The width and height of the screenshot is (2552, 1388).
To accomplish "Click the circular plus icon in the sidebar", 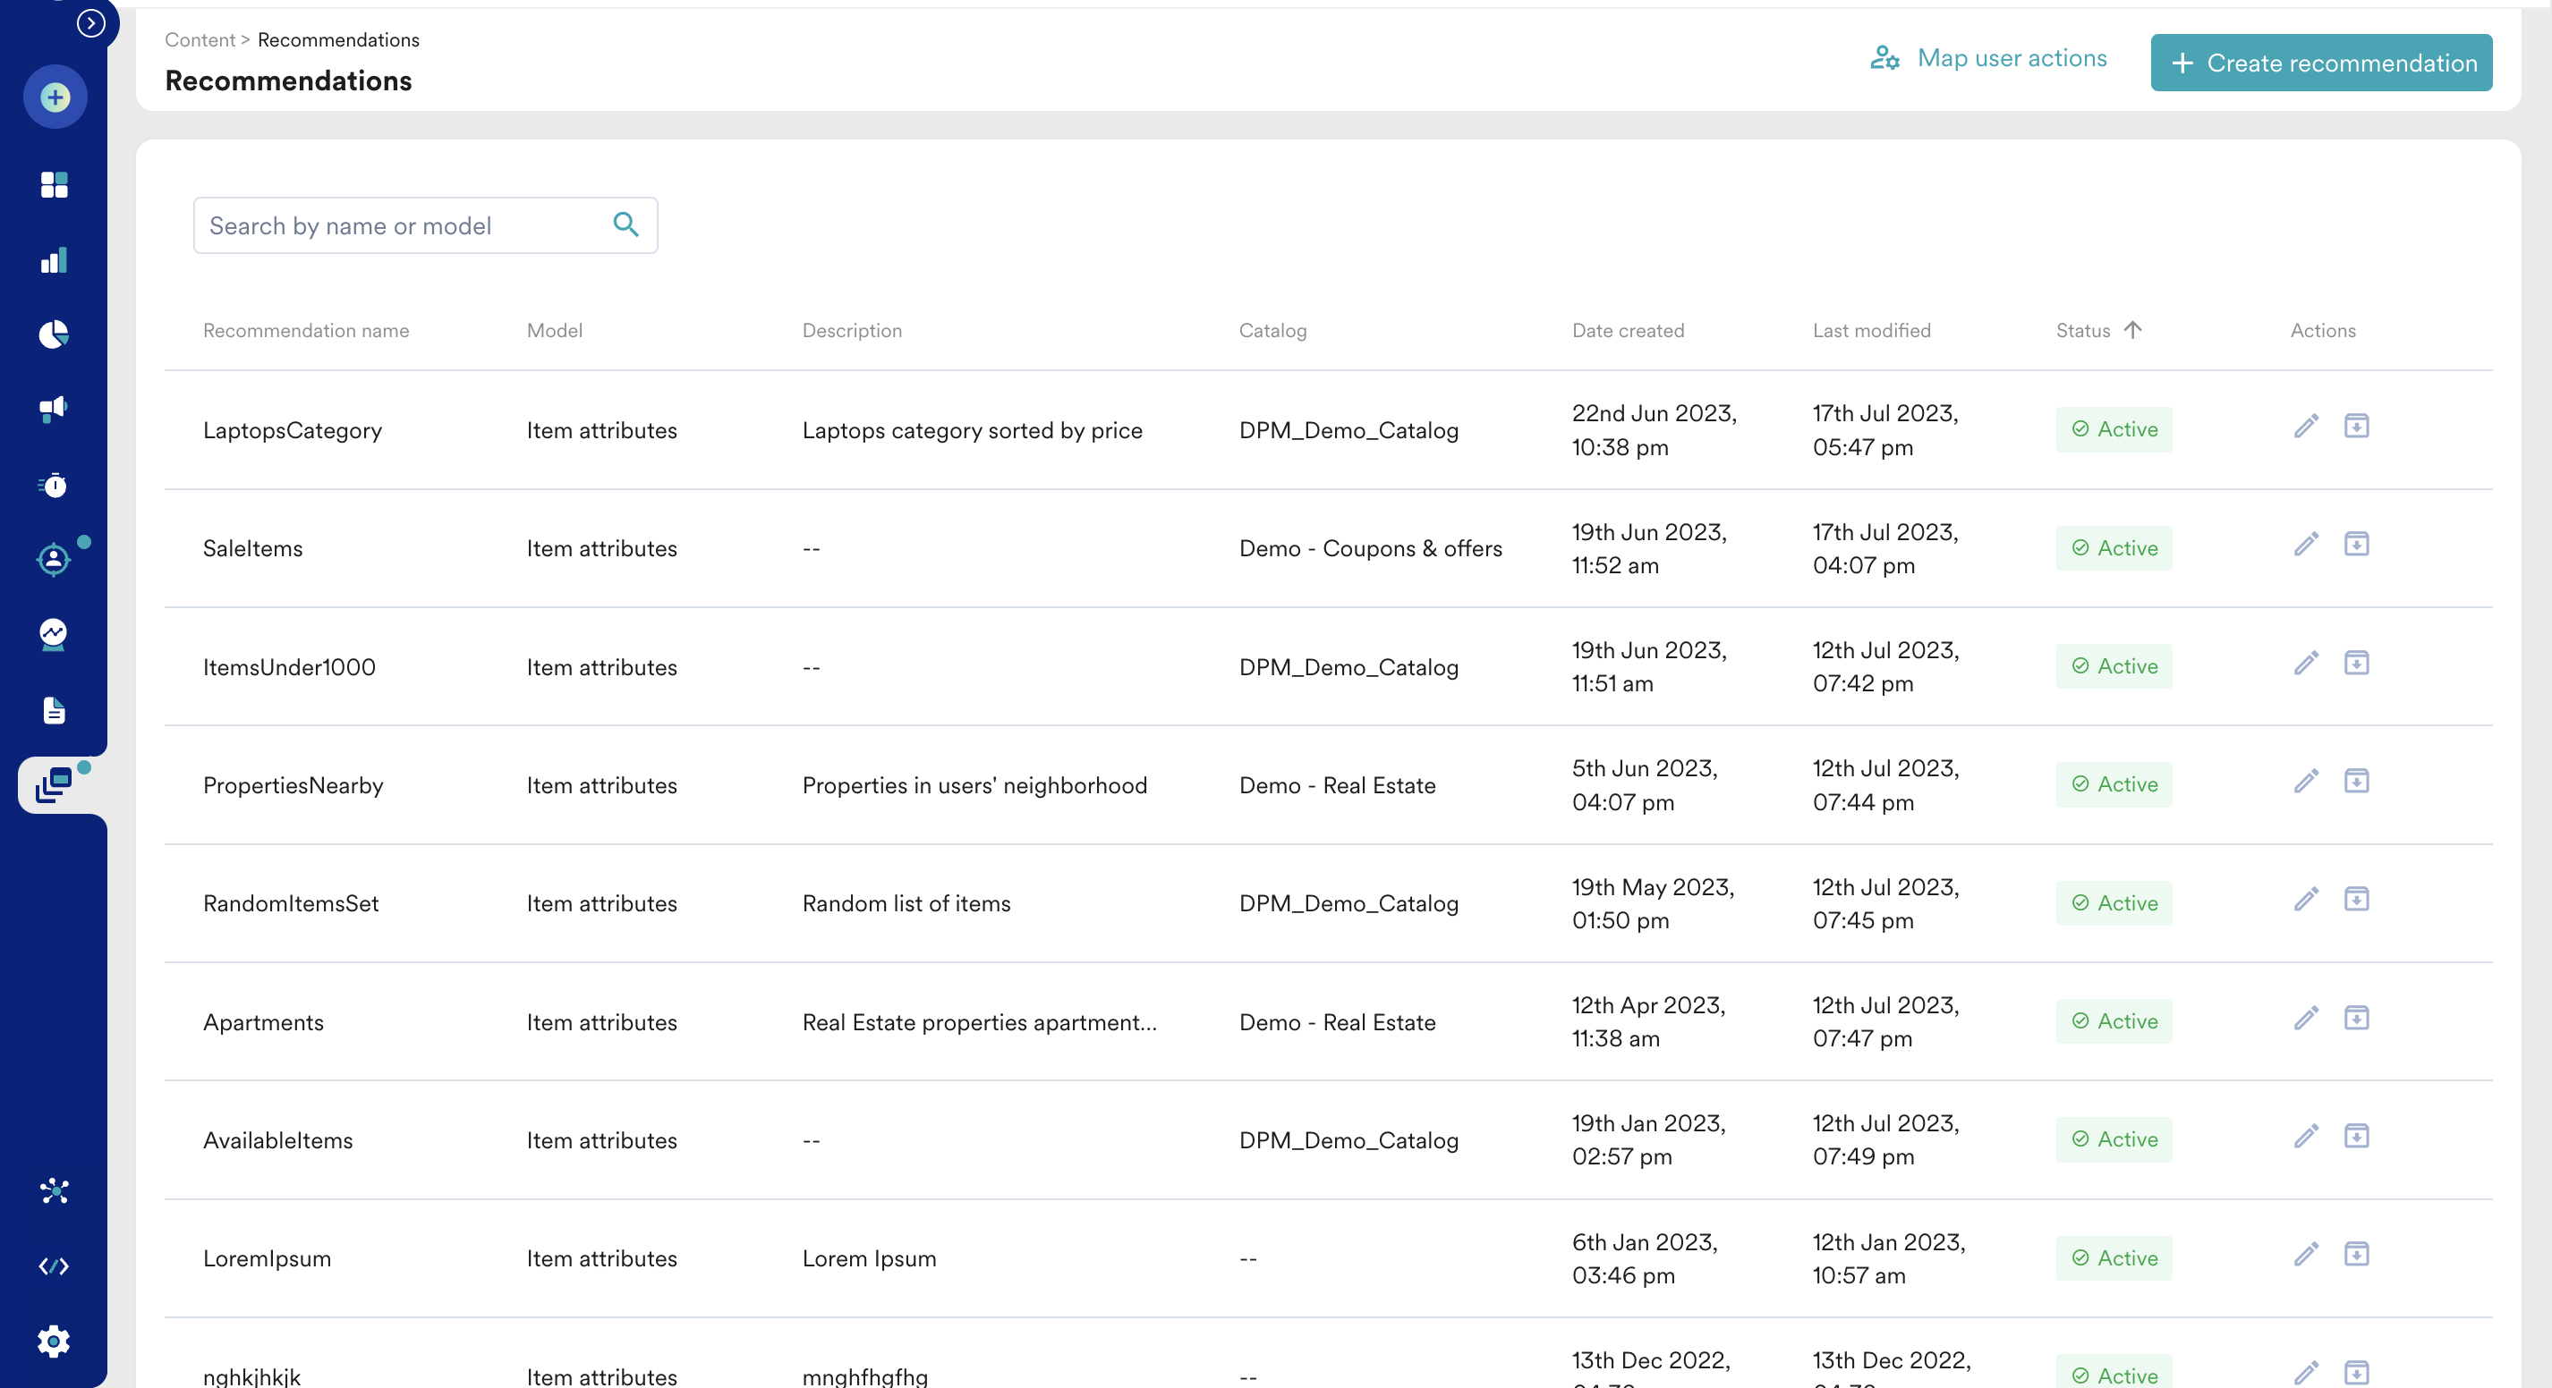I will 55,97.
